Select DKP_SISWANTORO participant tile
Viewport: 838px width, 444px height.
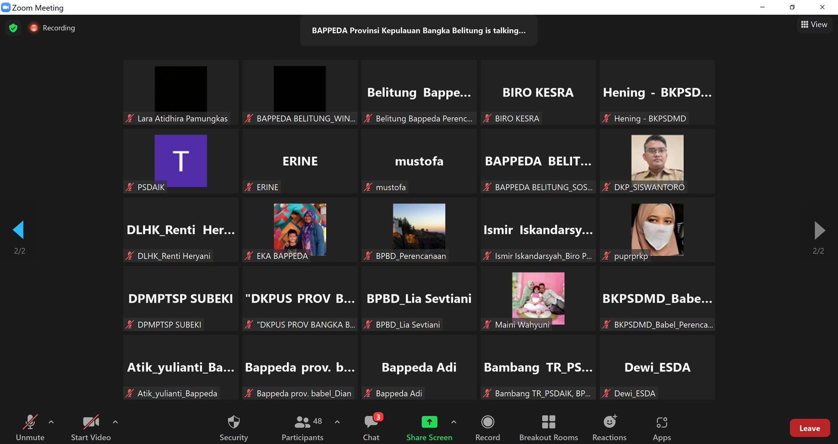tap(657, 161)
